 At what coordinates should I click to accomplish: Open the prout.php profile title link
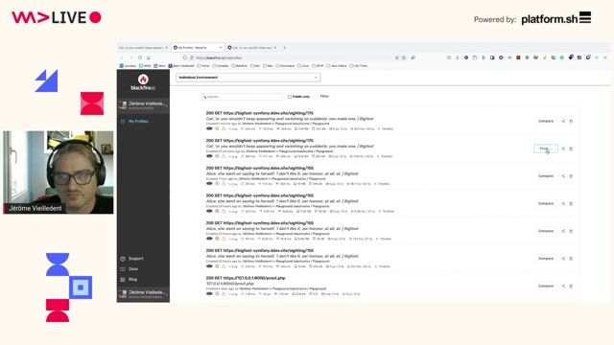tap(246, 278)
